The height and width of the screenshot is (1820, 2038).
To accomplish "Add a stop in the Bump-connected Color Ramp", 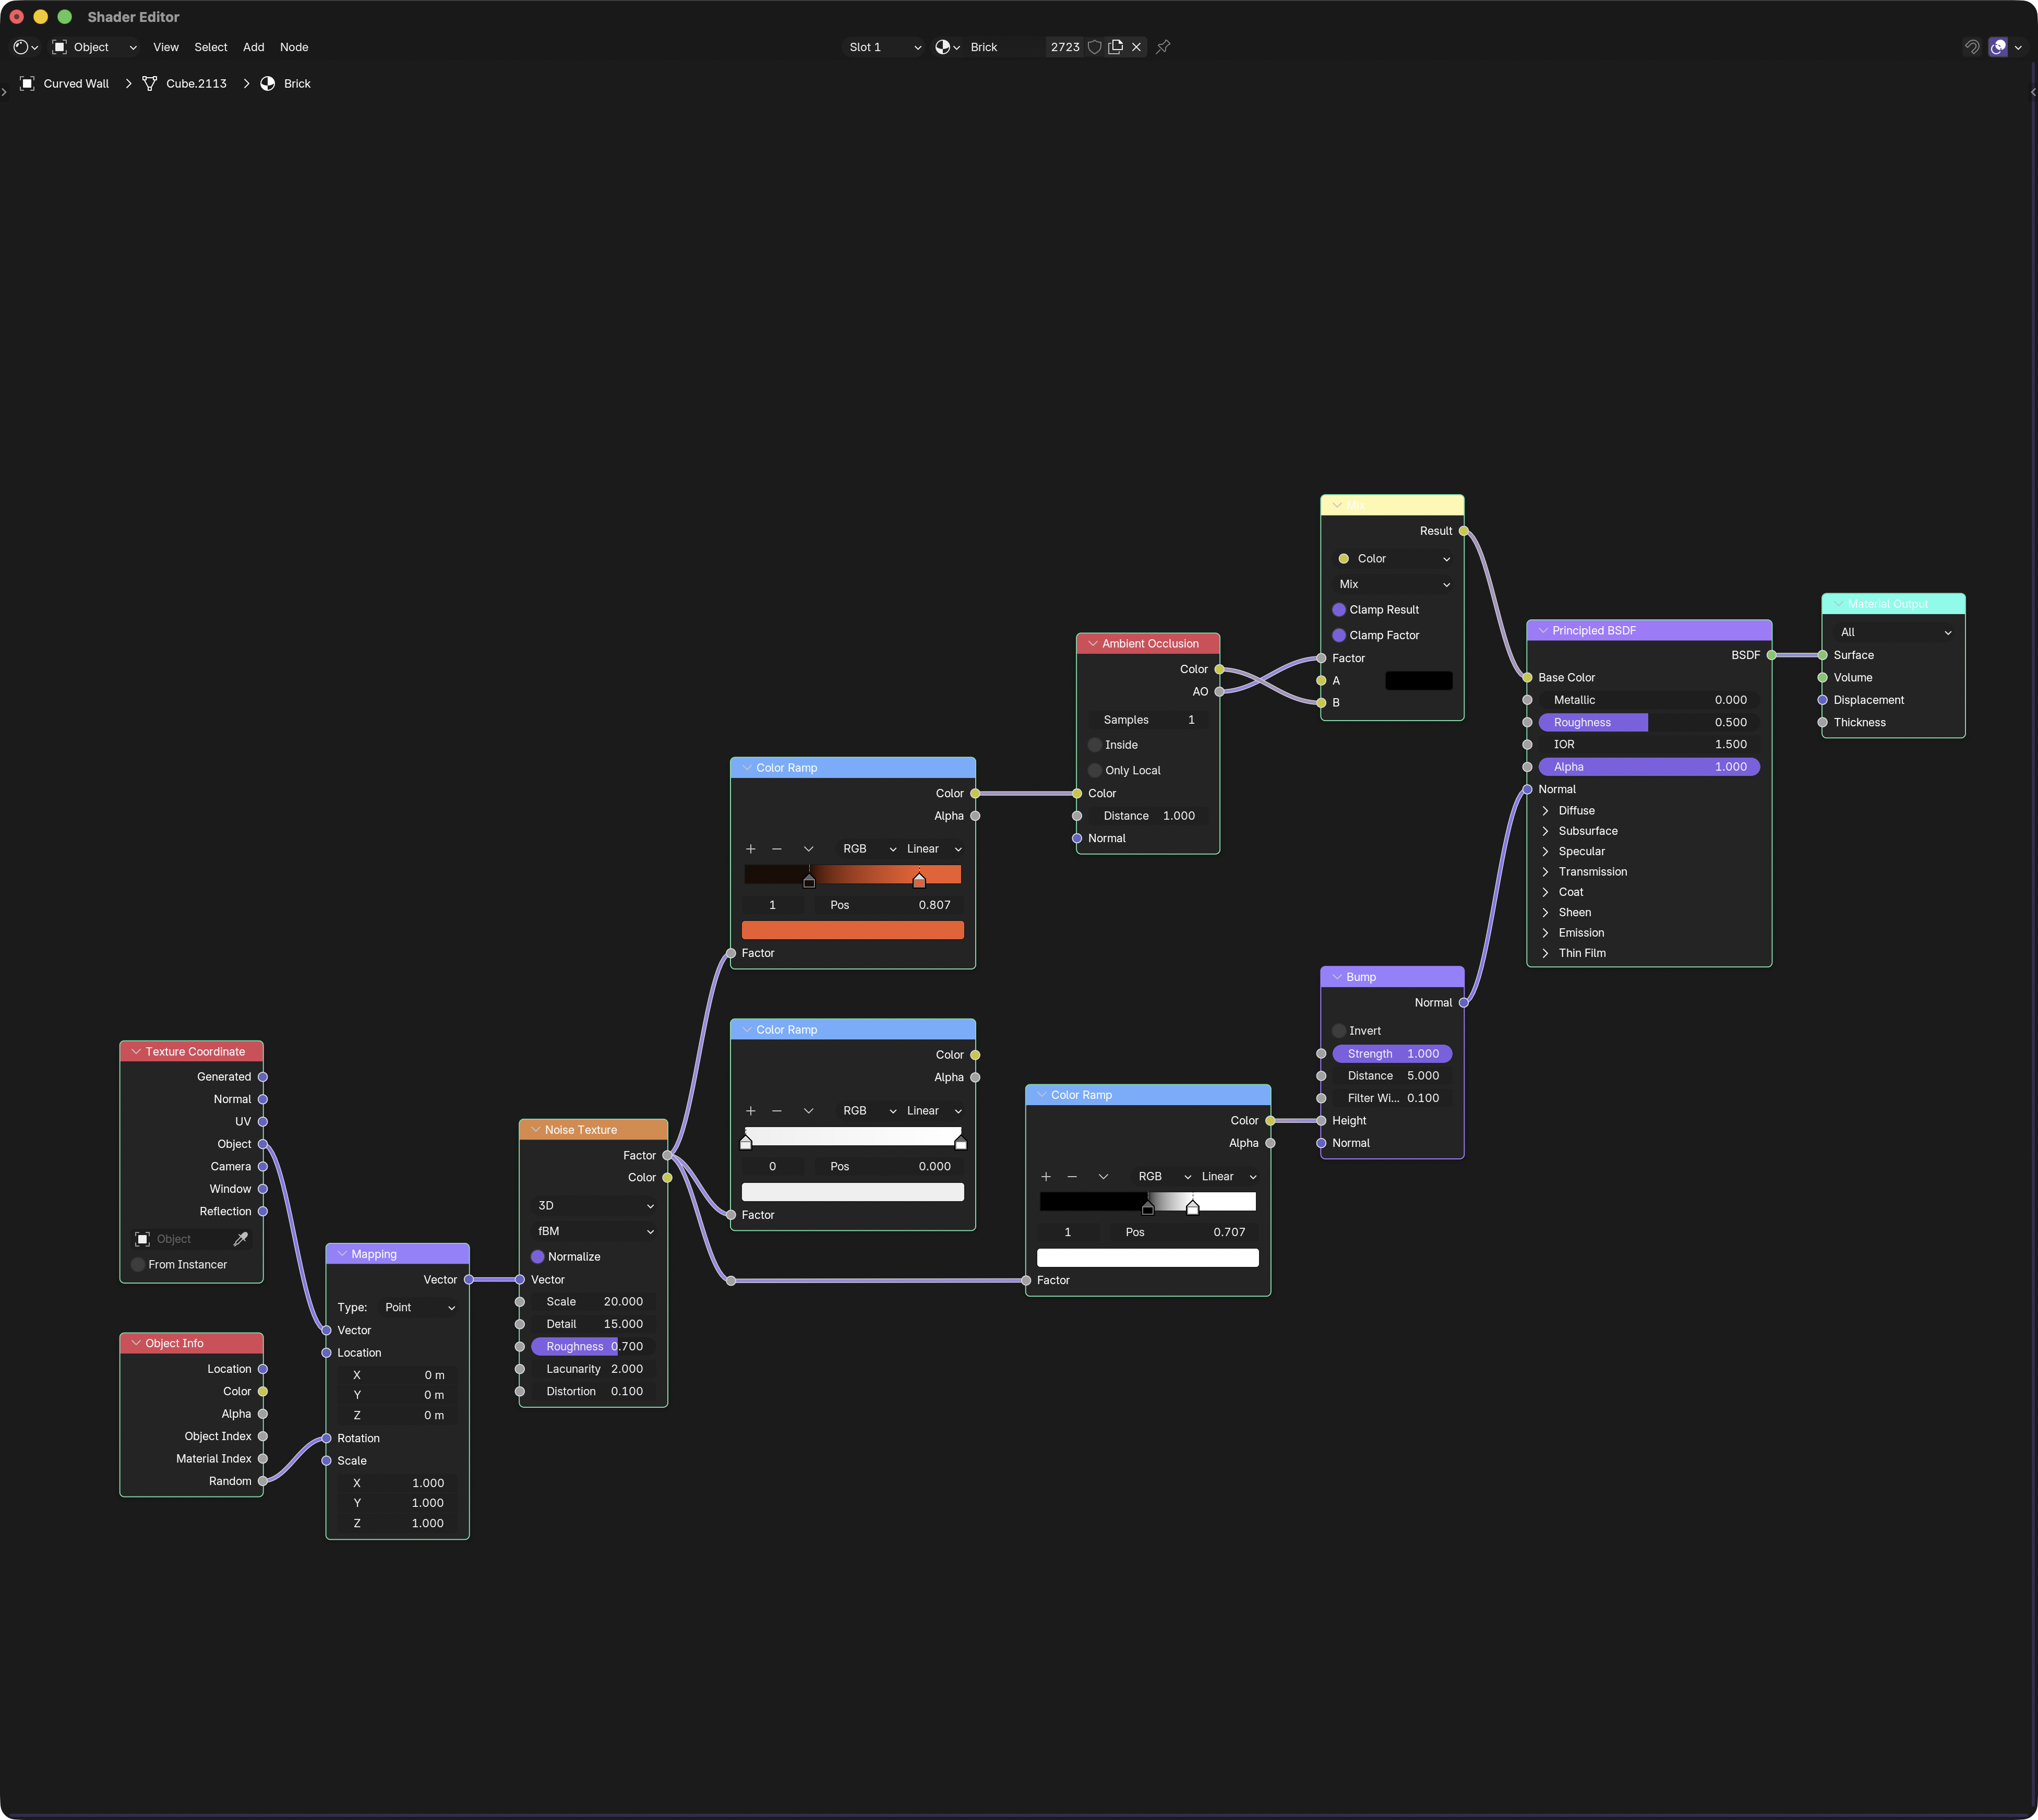I will pyautogui.click(x=1046, y=1177).
